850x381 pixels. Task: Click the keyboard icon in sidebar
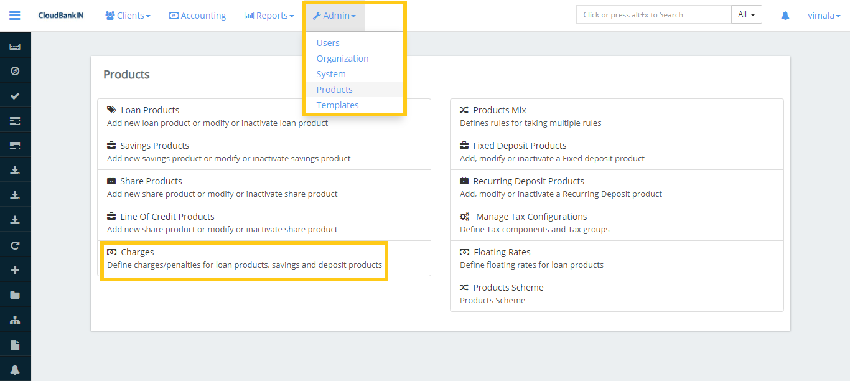point(15,46)
